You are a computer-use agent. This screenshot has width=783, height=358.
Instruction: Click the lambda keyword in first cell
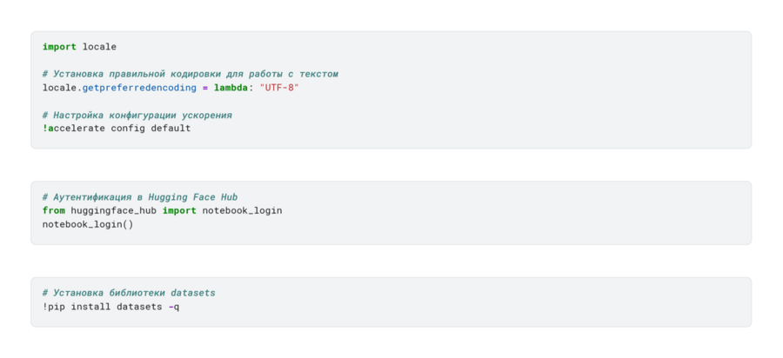point(231,88)
